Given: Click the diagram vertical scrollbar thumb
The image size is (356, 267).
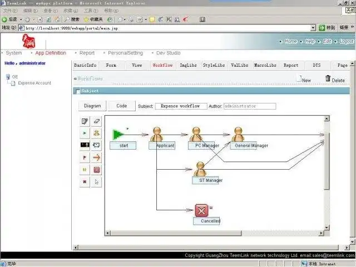Looking at the screenshot, I should coord(327,161).
